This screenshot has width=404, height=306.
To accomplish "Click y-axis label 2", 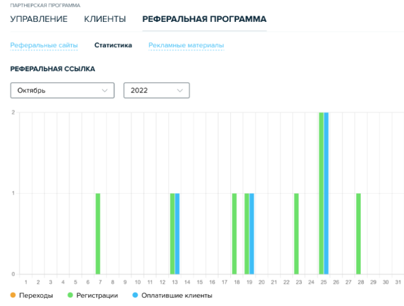I will pos(13,112).
